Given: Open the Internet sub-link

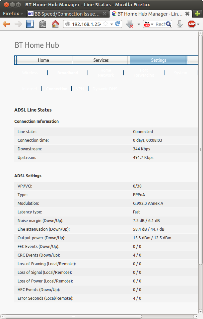Looking at the screenshot, I should (30, 89).
